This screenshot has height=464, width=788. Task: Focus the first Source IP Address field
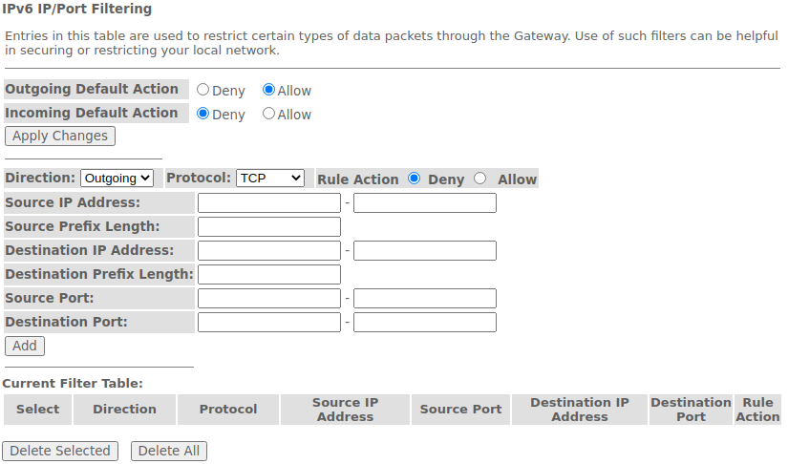(269, 202)
